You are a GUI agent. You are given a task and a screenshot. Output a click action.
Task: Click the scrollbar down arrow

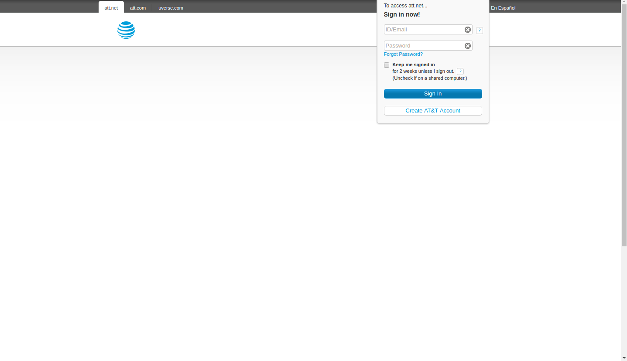pos(624,358)
